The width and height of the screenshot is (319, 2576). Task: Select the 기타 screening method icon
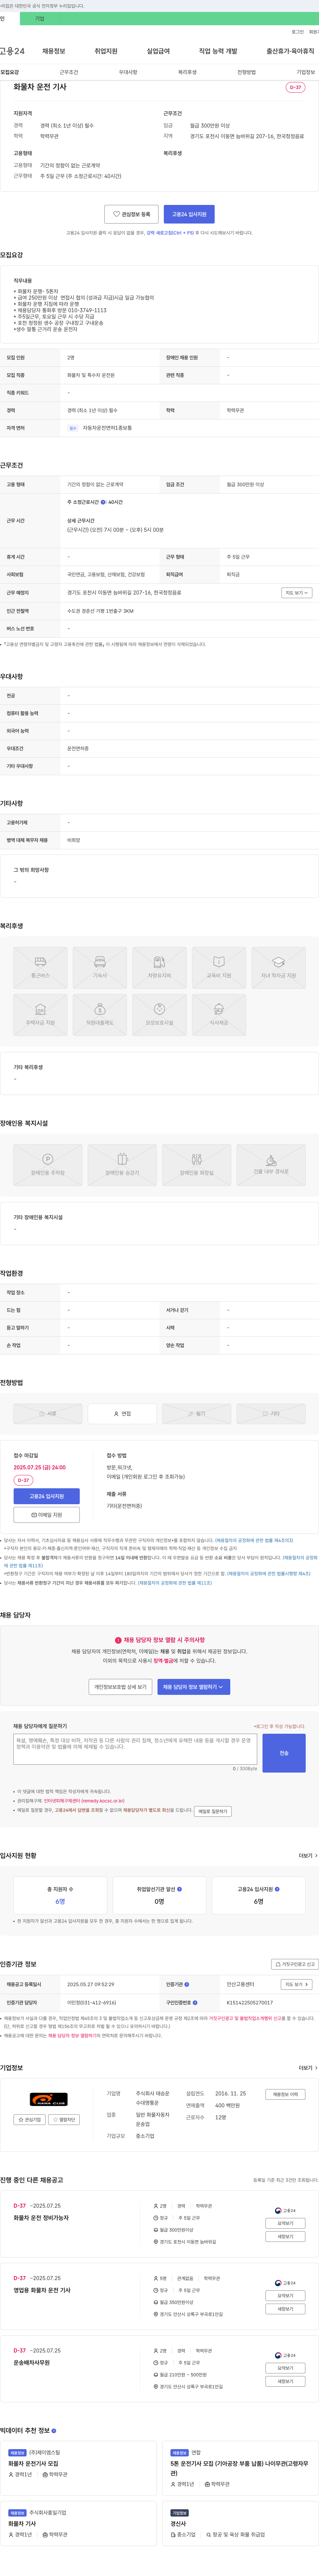point(271,1414)
